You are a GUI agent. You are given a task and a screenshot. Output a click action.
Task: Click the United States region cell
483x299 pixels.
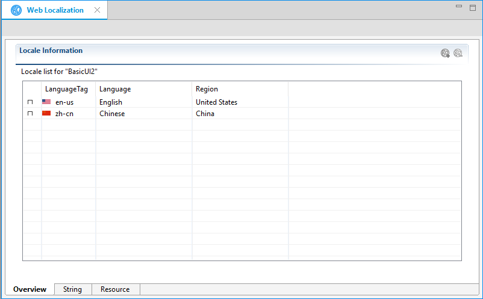tap(216, 102)
